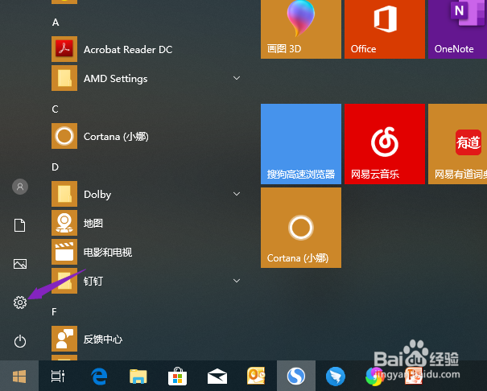Open Microsoft Store from the taskbar

pos(177,376)
